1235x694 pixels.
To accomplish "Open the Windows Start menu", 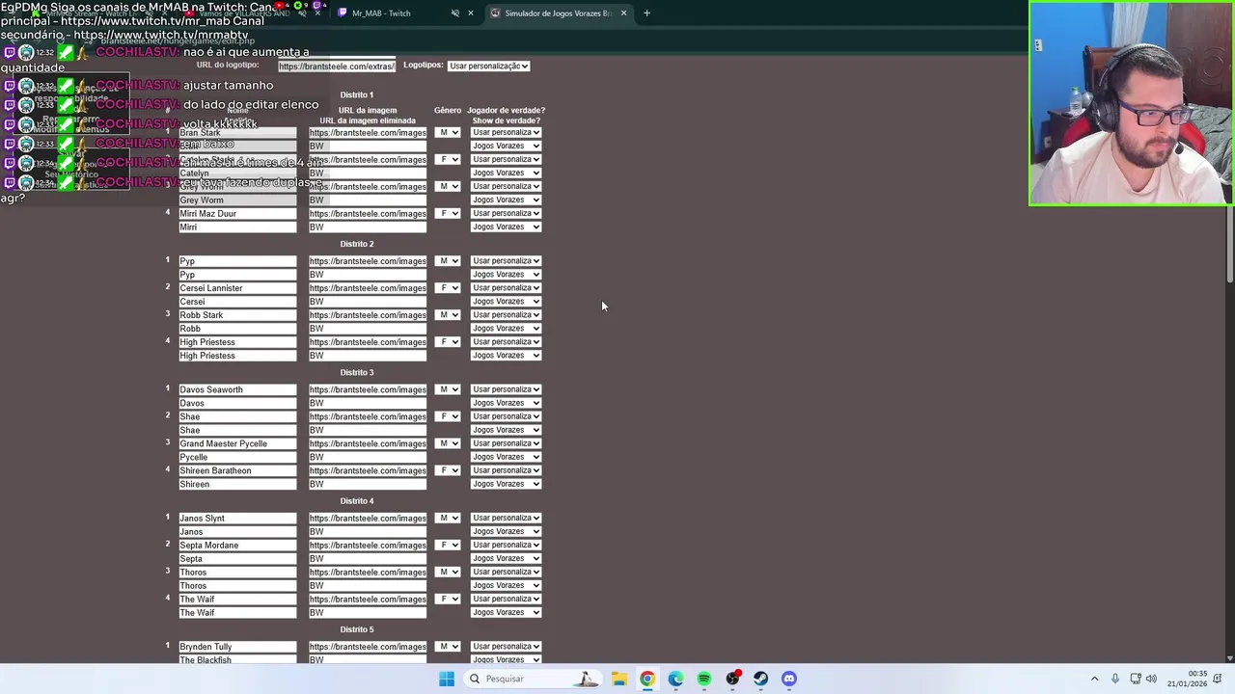I will tap(446, 679).
